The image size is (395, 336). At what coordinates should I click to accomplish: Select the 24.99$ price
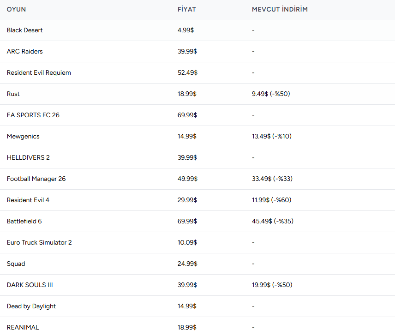coord(187,264)
